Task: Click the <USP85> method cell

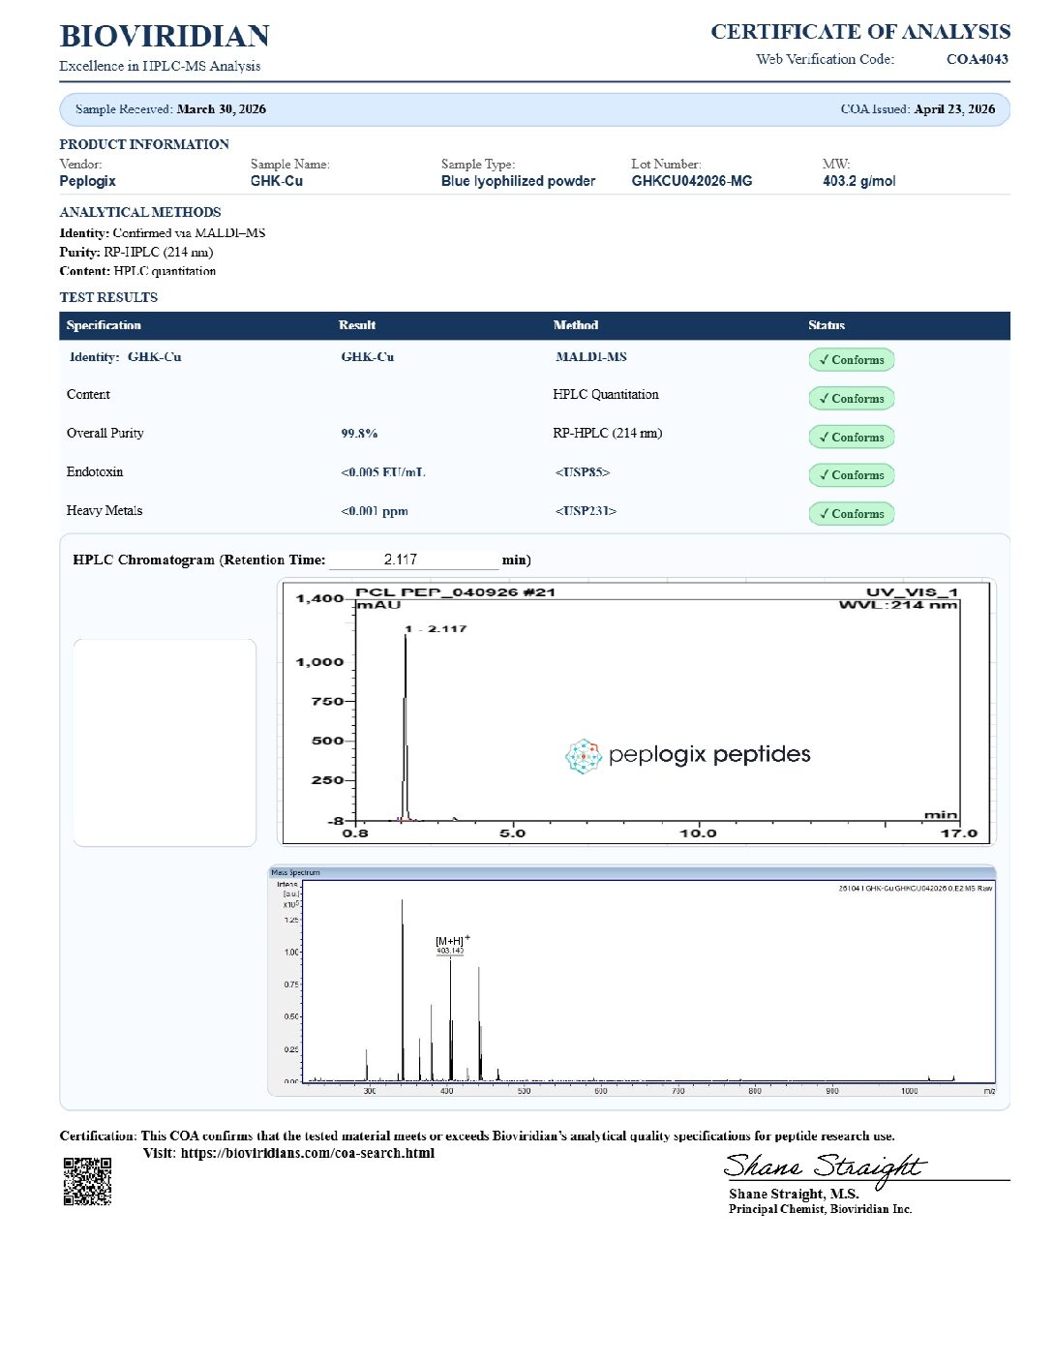Action: 583,472
